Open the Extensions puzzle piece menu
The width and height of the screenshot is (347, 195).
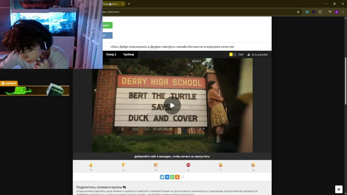pyautogui.click(x=320, y=12)
